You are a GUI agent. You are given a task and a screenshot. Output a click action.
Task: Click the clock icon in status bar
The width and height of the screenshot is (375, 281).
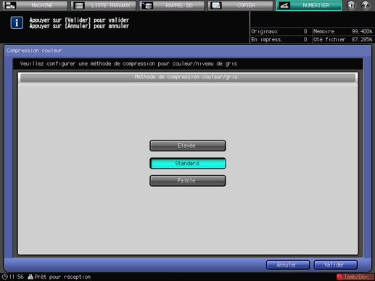click(x=5, y=277)
